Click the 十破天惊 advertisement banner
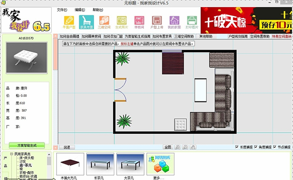Image resolution: width=293 pixels, height=180 pixels. (x=246, y=20)
